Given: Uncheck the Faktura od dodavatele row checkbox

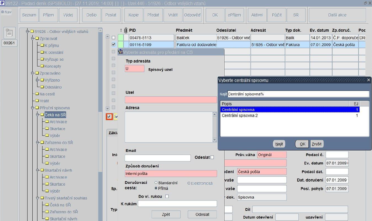Looking at the screenshot, I should pos(113,44).
